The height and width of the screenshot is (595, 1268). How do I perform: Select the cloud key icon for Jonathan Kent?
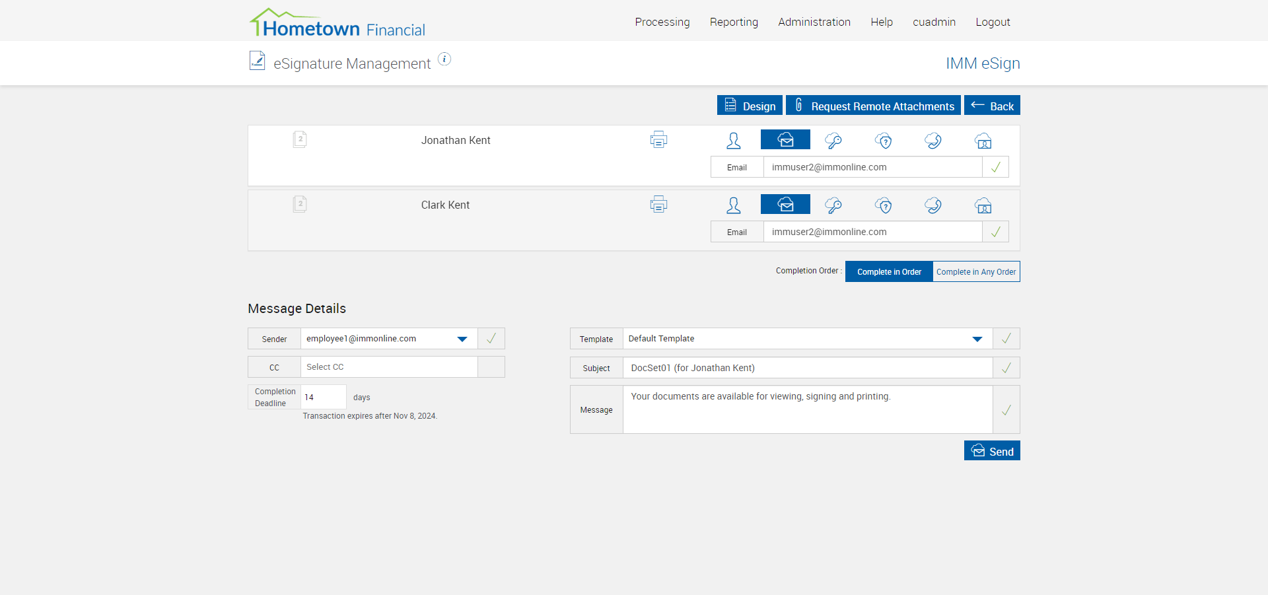click(833, 140)
